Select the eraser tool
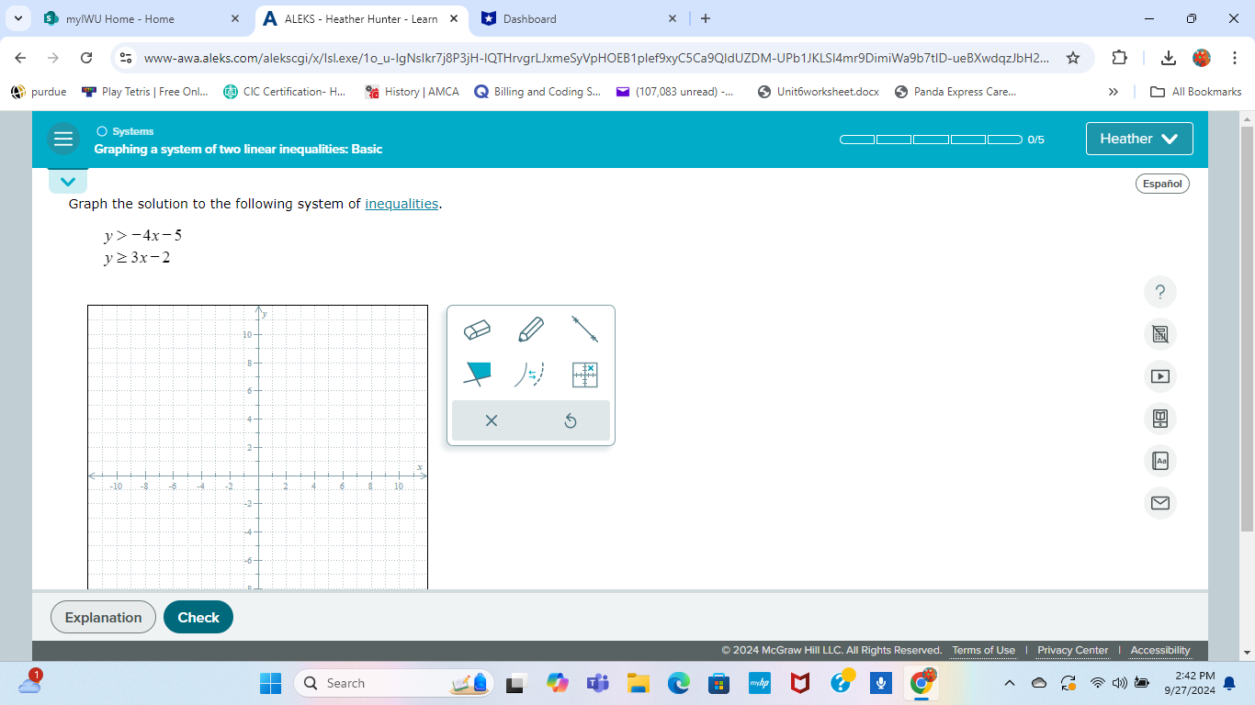Image resolution: width=1255 pixels, height=705 pixels. pos(477,329)
